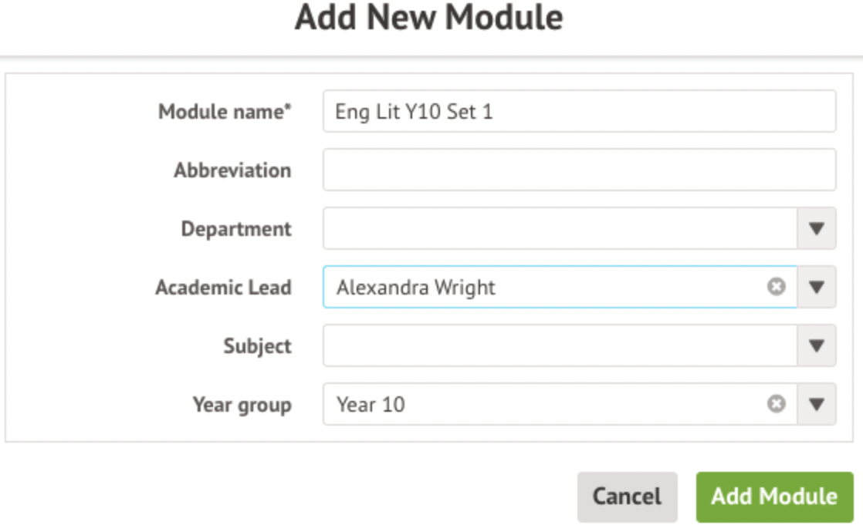Click the Academic Lead label
The width and height of the screenshot is (863, 532).
pos(223,288)
